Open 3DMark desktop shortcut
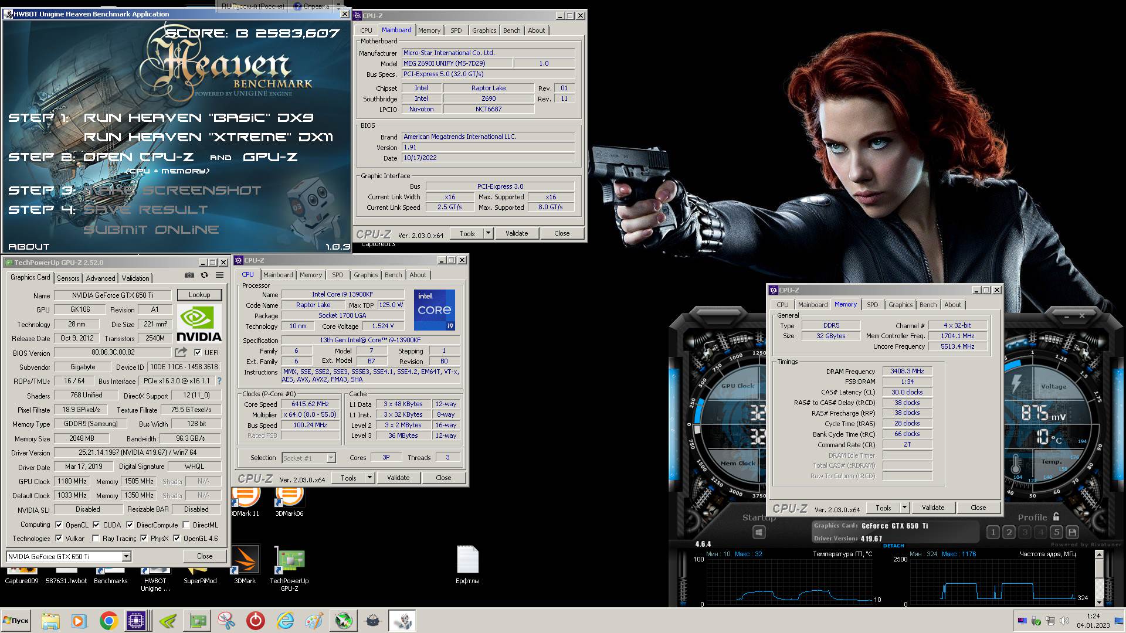The image size is (1126, 633). coord(245,566)
